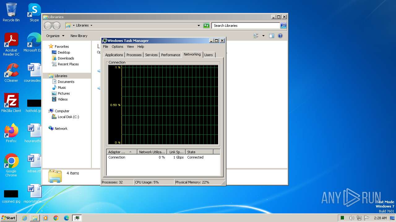The height and width of the screenshot is (222, 396).
Task: Launch Firefox desktop shortcut
Action: coord(11,133)
